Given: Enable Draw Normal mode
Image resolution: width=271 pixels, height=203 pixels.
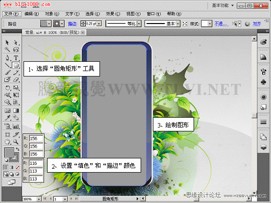Looking at the screenshot, I should tap(6, 174).
